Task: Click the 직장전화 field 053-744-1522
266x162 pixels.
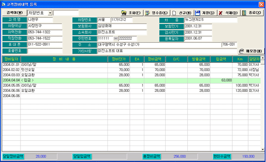Action: coord(45,39)
